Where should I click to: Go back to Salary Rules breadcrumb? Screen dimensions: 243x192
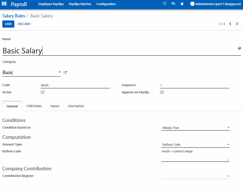[x=14, y=16]
